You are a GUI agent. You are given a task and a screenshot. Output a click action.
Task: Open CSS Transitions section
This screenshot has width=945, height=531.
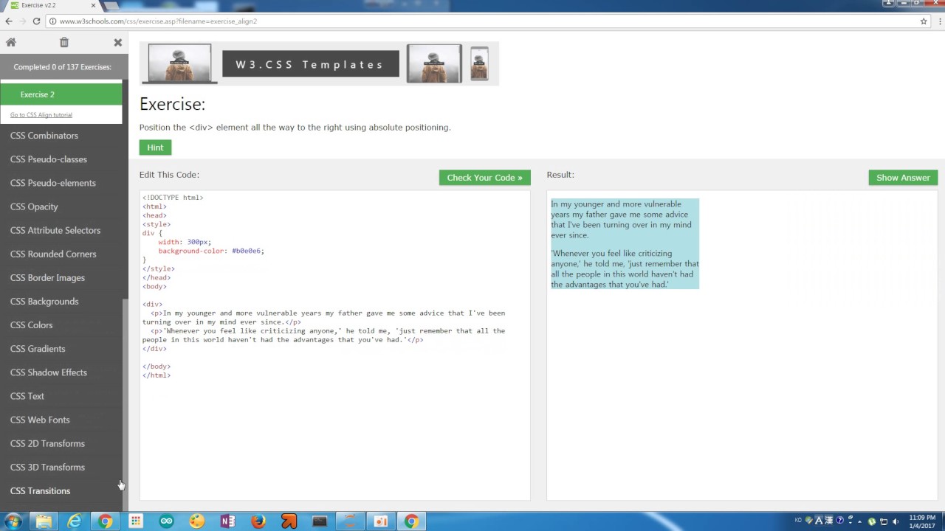(40, 490)
